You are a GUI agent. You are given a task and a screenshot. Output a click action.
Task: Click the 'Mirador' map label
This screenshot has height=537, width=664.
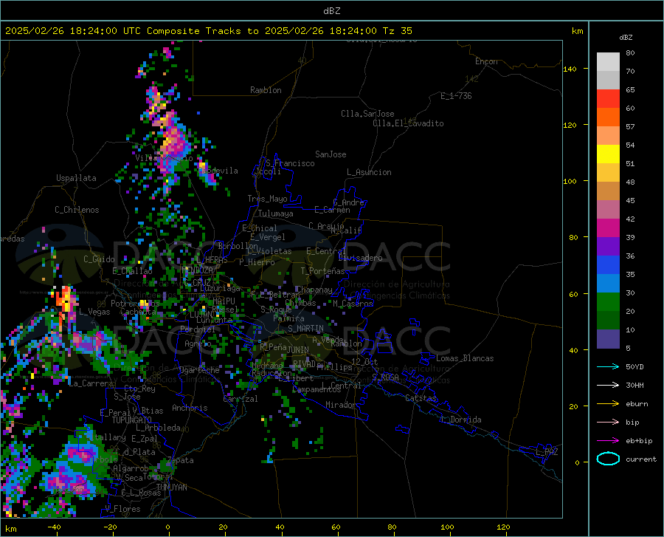(x=341, y=405)
